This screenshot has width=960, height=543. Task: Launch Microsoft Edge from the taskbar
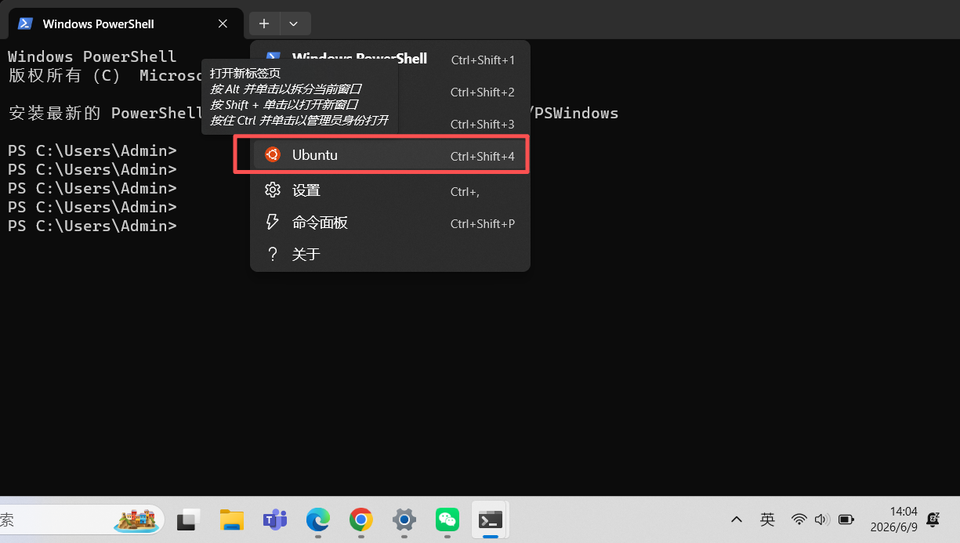point(317,519)
